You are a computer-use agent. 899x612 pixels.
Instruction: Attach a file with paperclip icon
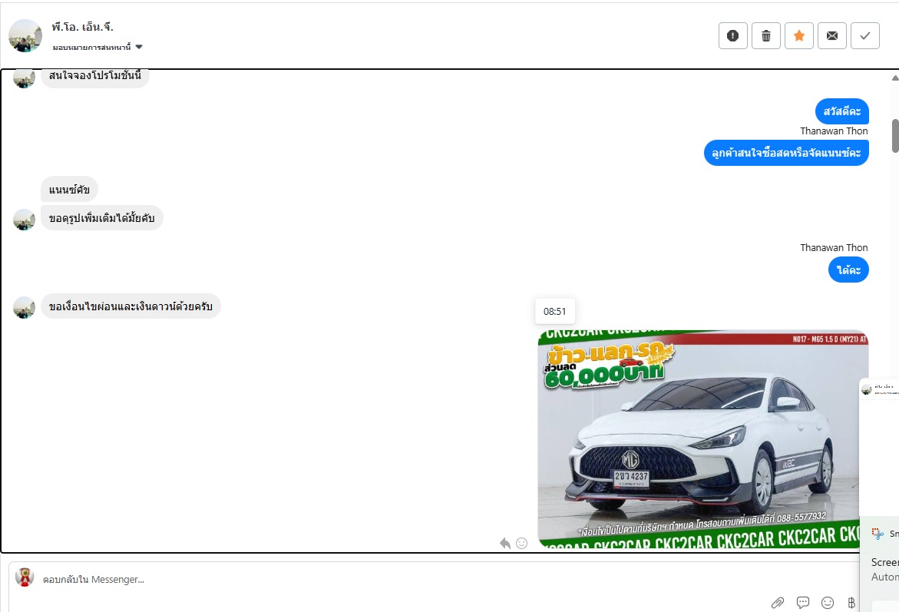778,602
